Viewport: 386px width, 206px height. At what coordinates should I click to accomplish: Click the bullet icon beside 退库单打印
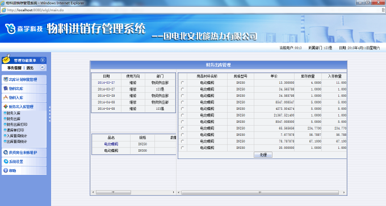point(5,130)
